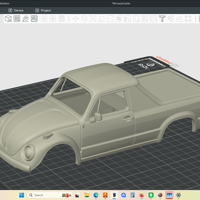Click edit icon next to Untitled plate name
Viewport: 200px width, 200px height.
[175, 66]
